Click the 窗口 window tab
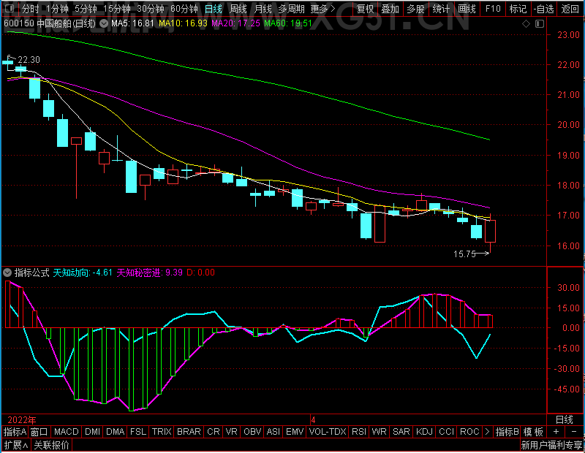Viewport: 585px width, 453px height. pyautogui.click(x=39, y=432)
